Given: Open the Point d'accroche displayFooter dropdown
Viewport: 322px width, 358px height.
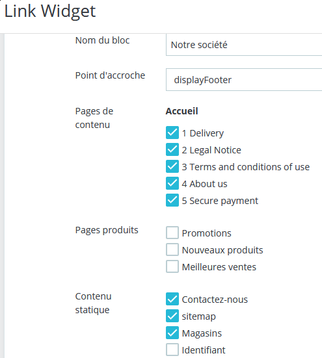Looking at the screenshot, I should [x=244, y=80].
